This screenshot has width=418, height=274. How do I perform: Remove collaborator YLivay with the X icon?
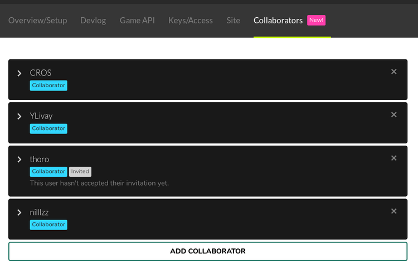(393, 115)
